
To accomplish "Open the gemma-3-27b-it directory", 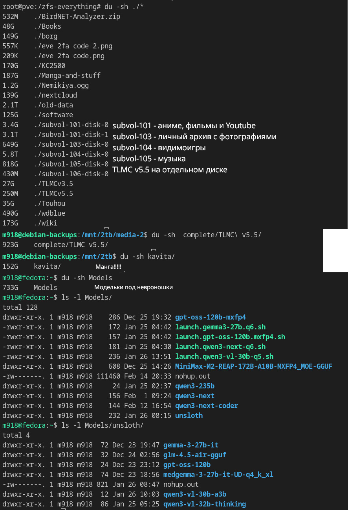I will click(191, 445).
